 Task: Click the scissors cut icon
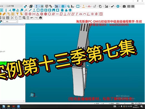(x=12, y=18)
